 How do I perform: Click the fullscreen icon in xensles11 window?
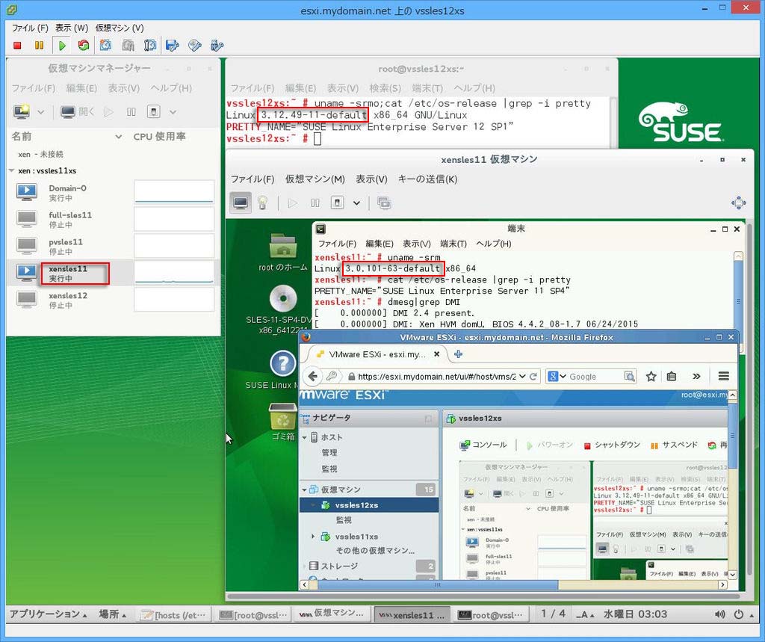(x=739, y=203)
